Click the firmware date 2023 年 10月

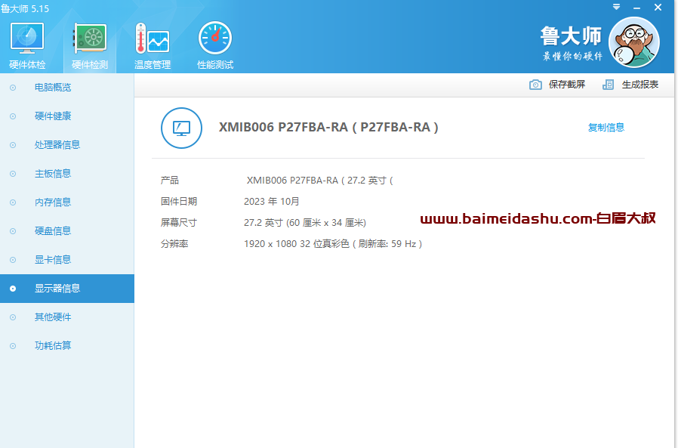click(272, 202)
